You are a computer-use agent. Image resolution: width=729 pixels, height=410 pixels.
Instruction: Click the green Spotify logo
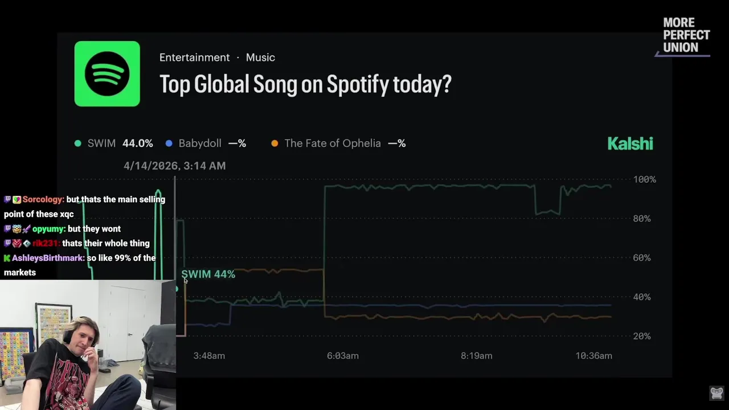107,73
